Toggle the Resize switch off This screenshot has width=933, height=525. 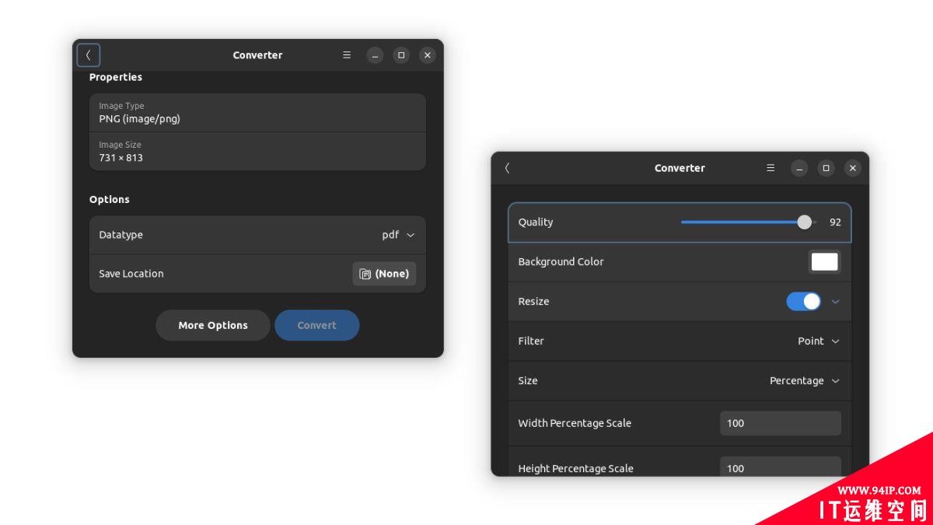click(x=803, y=301)
